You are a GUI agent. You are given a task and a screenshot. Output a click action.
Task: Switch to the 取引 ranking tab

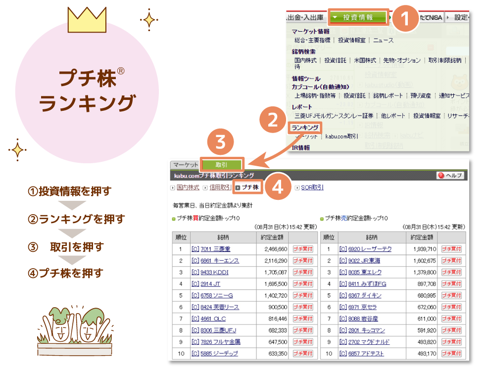tap(222, 165)
